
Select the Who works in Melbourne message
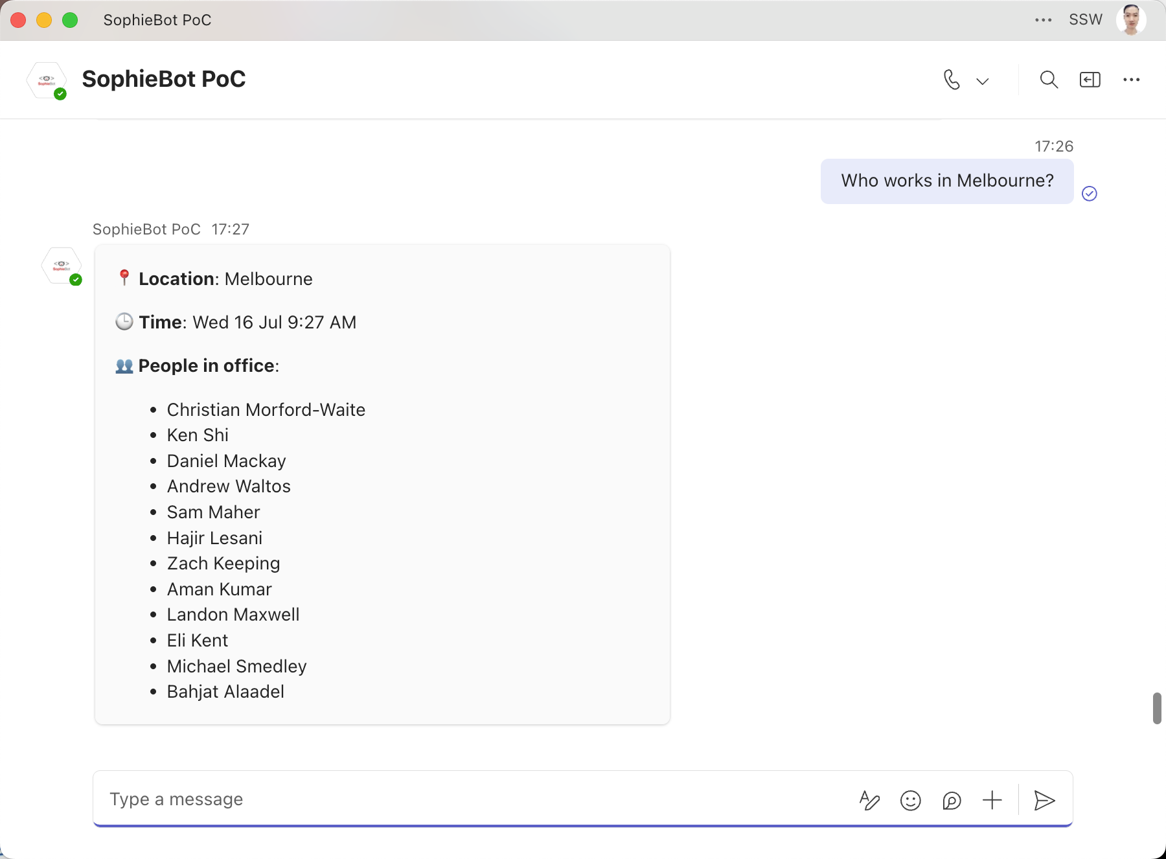(x=947, y=181)
